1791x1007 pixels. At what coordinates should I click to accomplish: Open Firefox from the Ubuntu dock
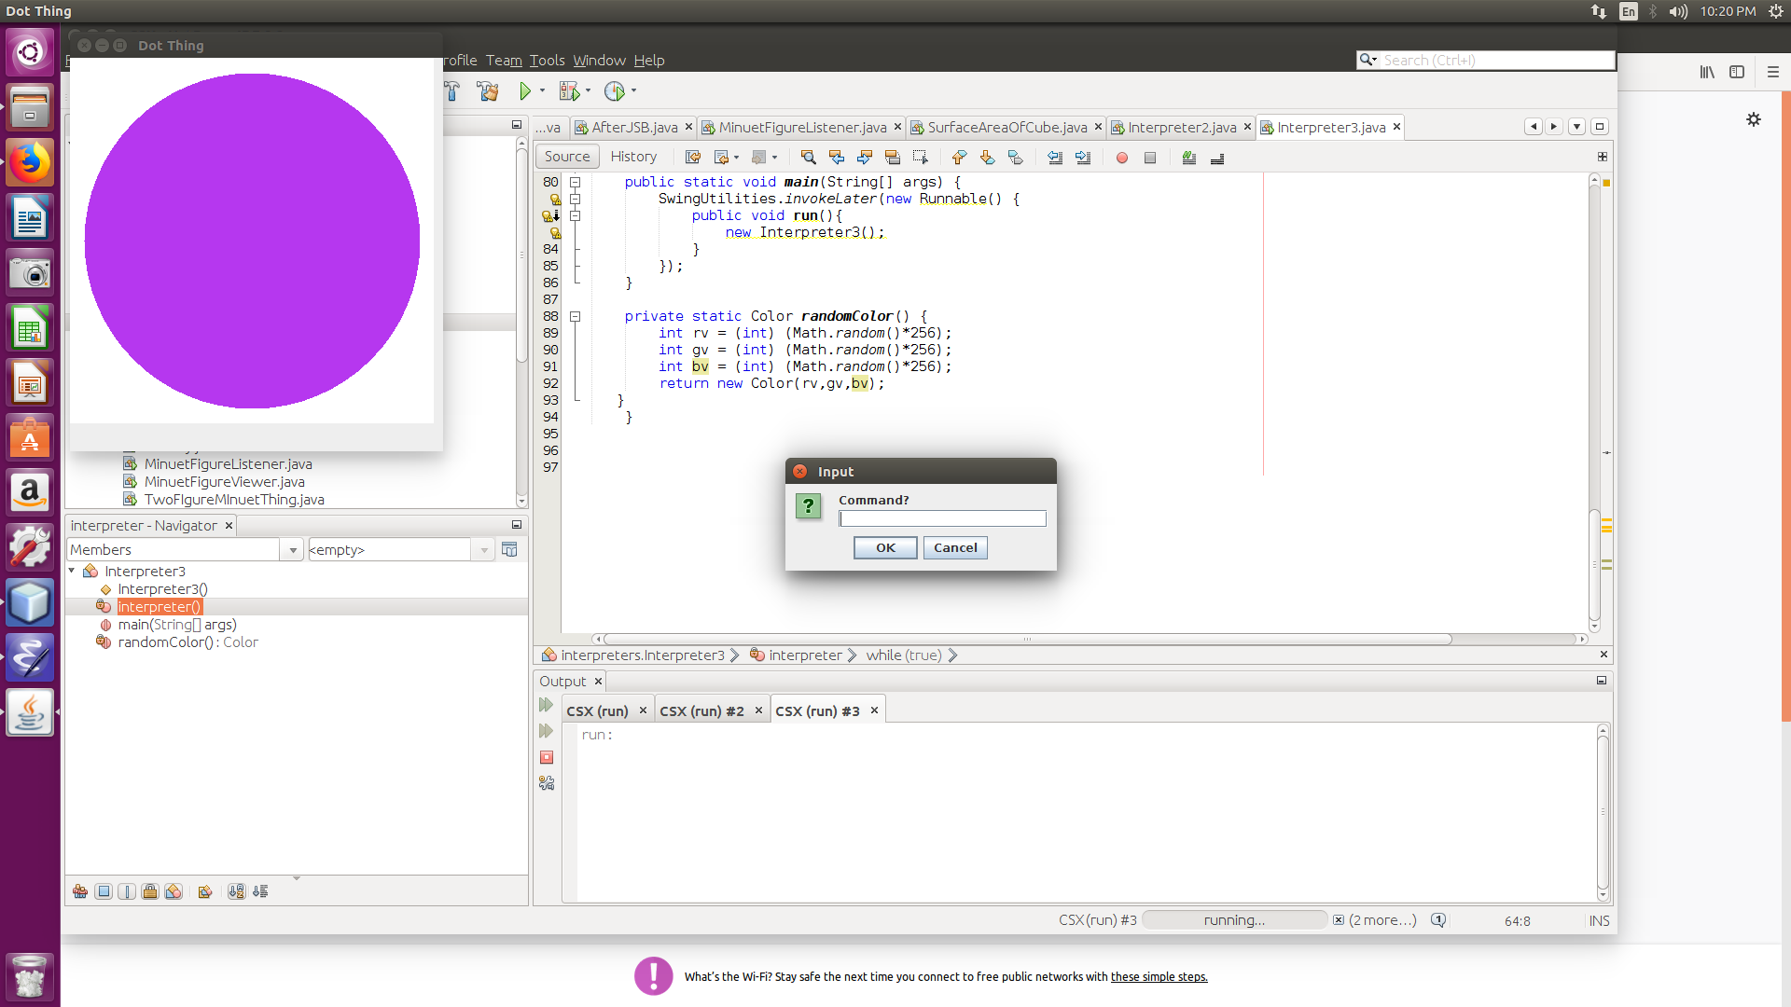point(30,162)
